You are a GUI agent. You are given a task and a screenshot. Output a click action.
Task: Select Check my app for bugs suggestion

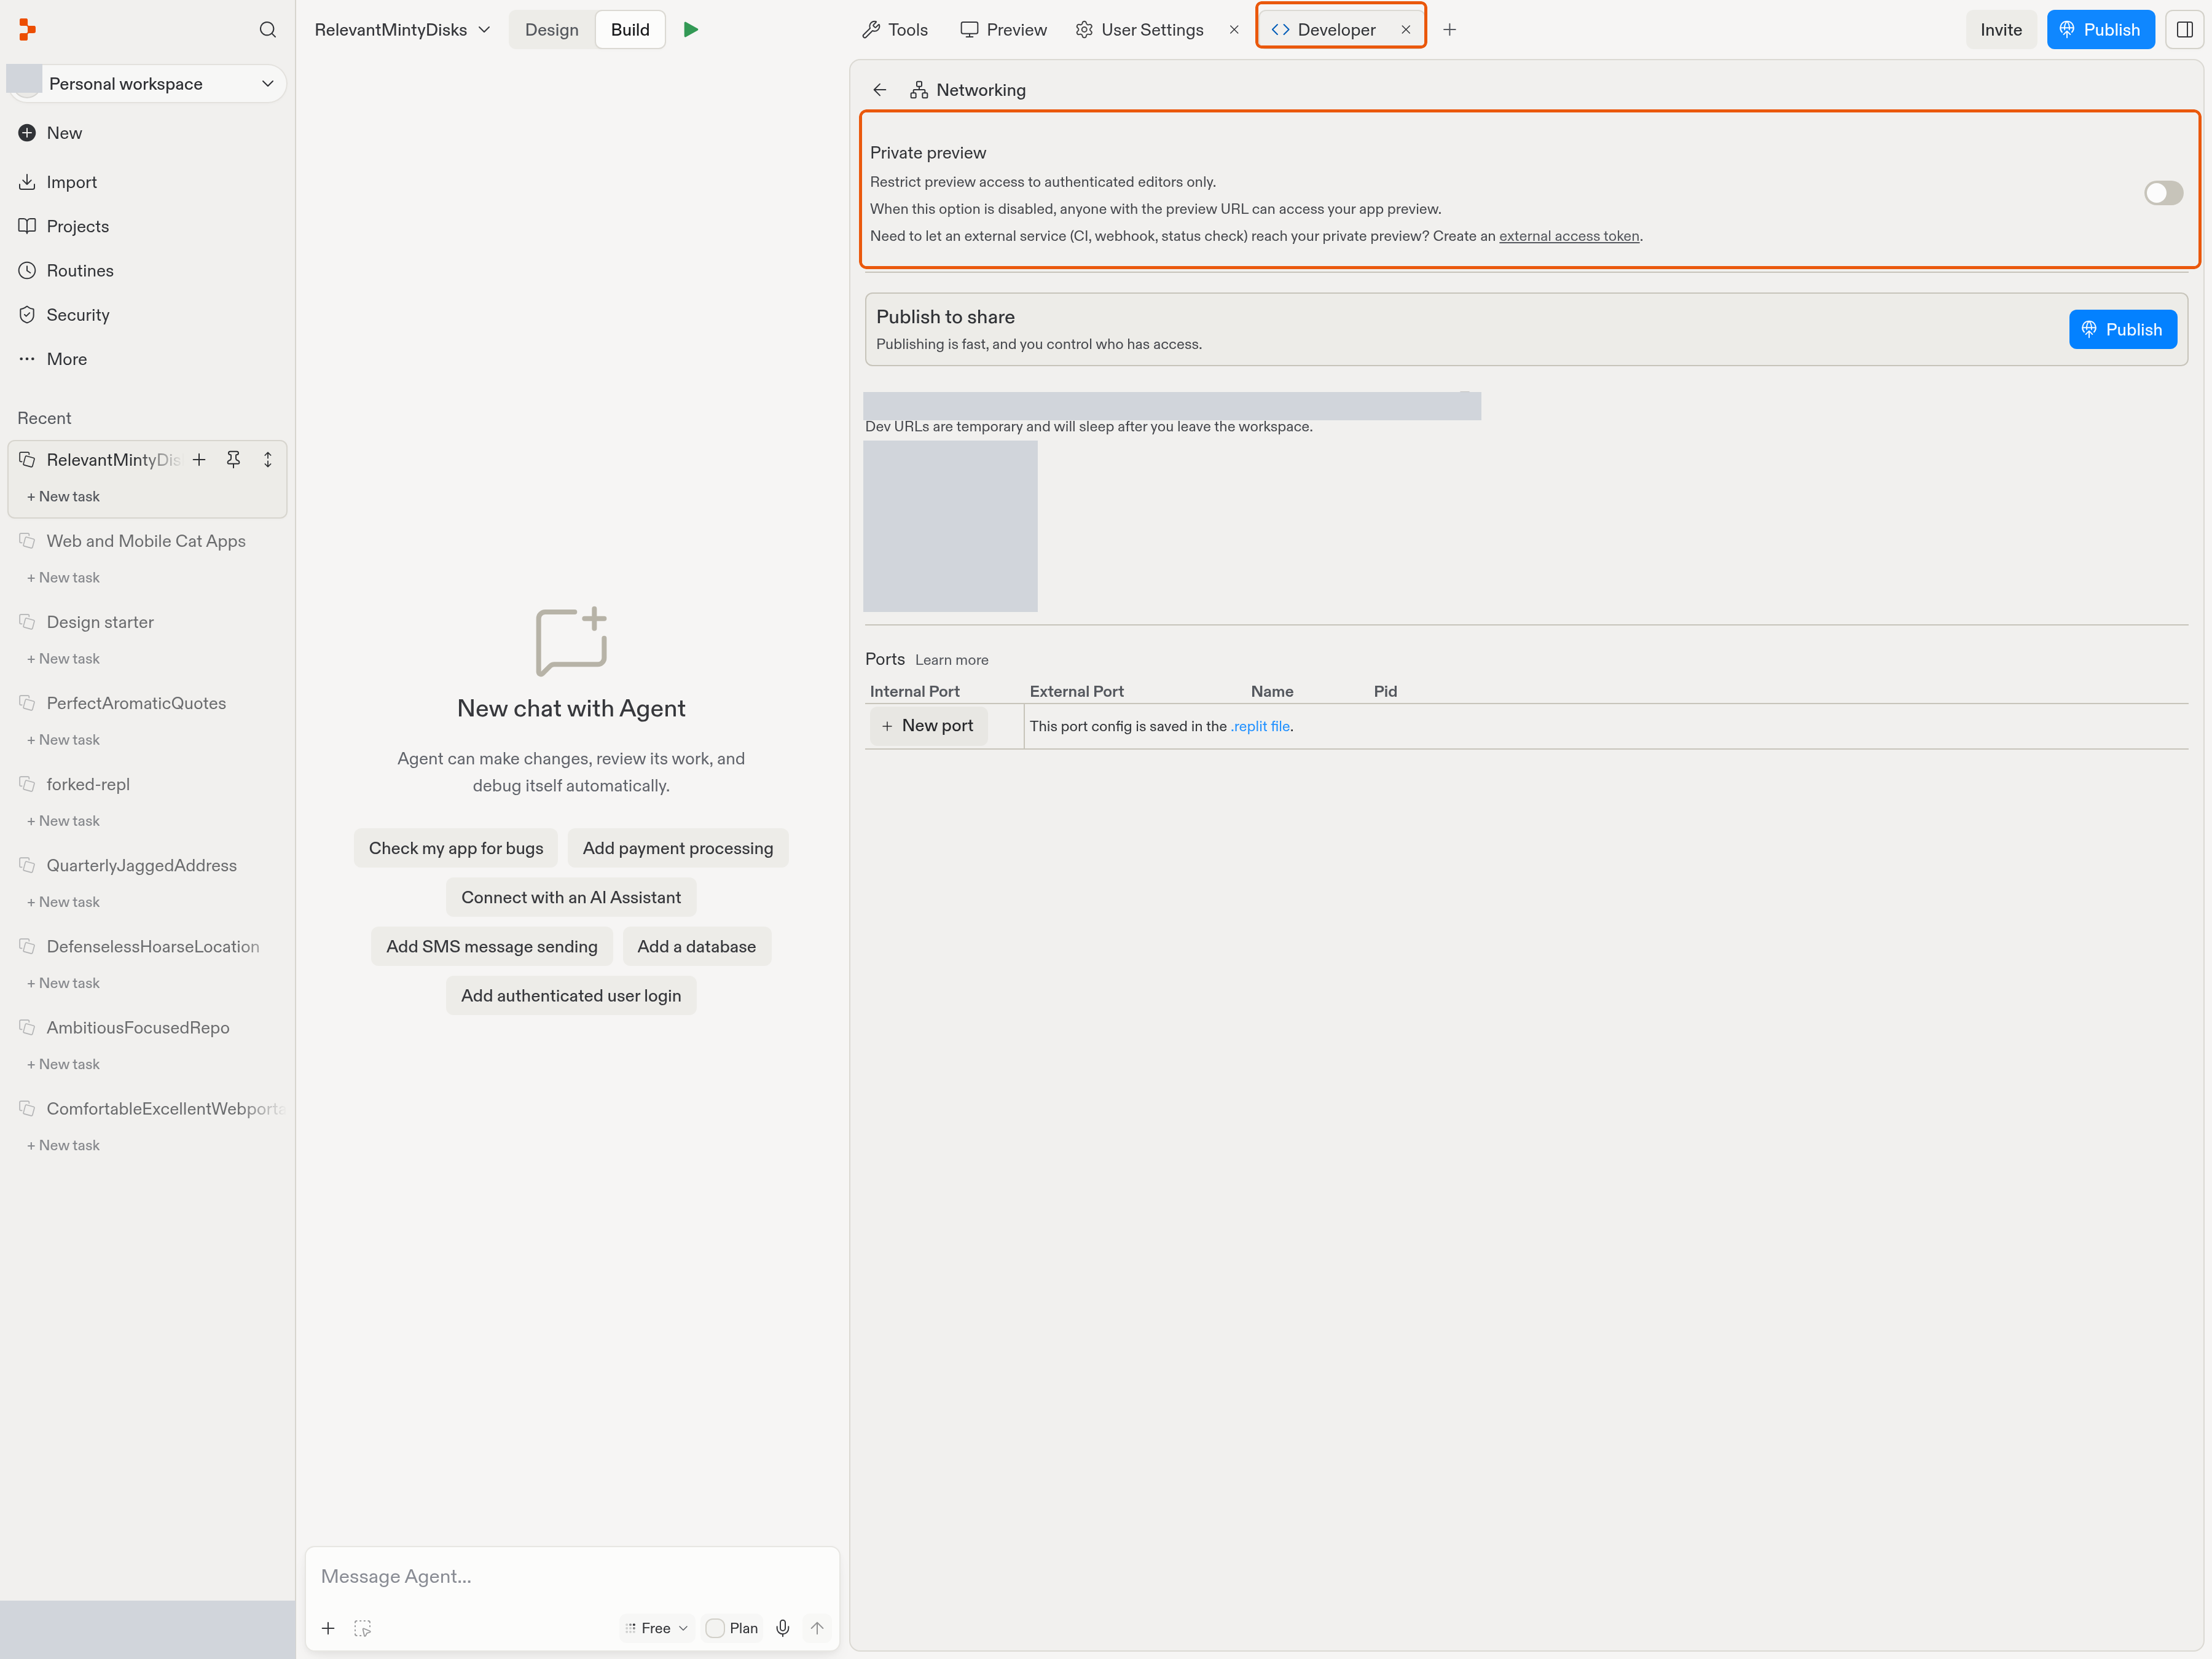(x=456, y=849)
